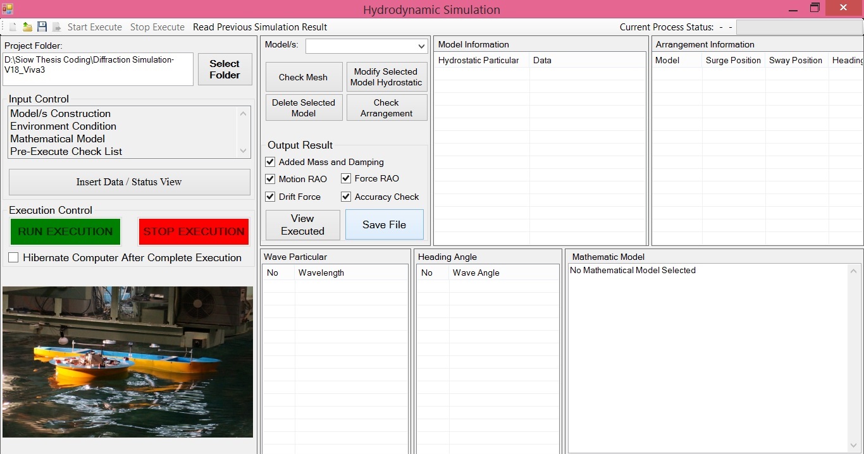Screen dimensions: 864x454
Task: Disable the Drift Force checkbox
Action: click(x=270, y=197)
